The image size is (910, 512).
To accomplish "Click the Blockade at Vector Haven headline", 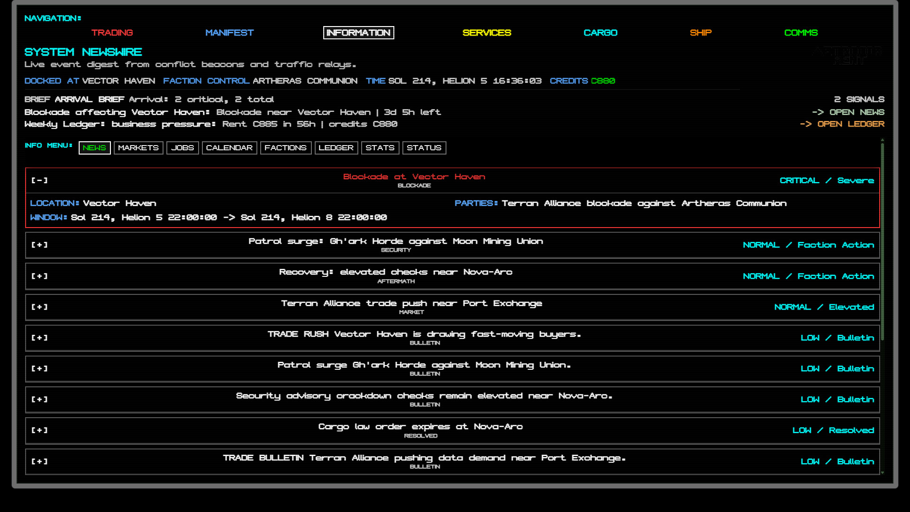I will pyautogui.click(x=414, y=177).
